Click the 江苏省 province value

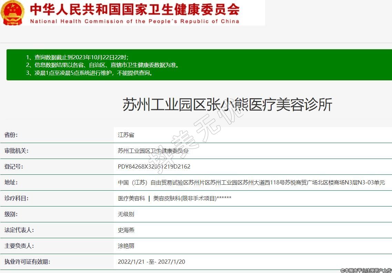pyautogui.click(x=126, y=135)
